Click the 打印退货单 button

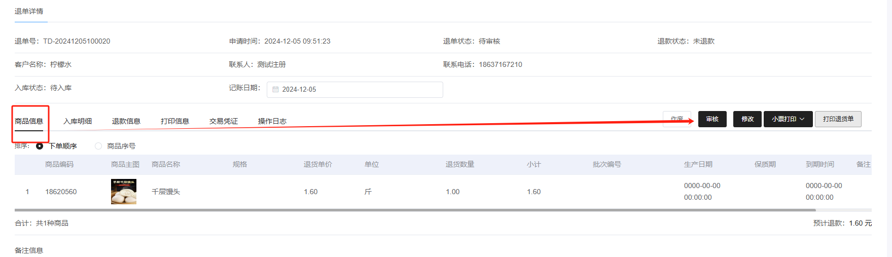pyautogui.click(x=838, y=119)
